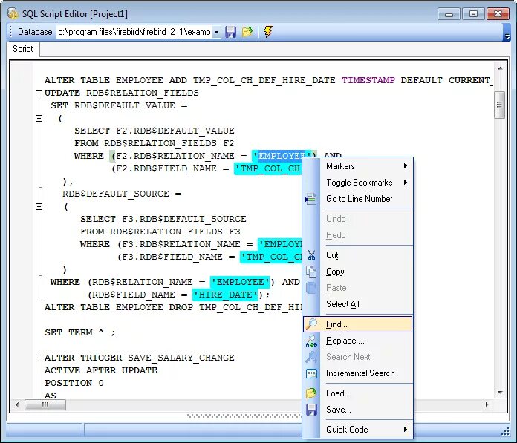This screenshot has height=443, width=517.
Task: Click the Incremental Search icon
Action: 311,373
